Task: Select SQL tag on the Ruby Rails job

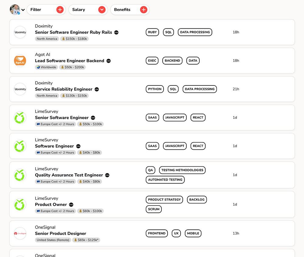Action: pos(168,32)
